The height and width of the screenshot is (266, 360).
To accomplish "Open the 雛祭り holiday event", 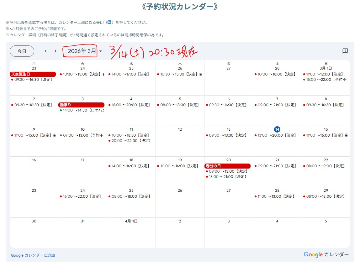I will [81, 105].
